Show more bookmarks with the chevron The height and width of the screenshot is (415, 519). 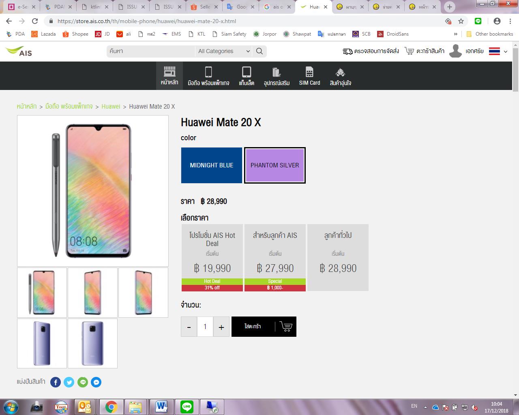[x=455, y=34]
